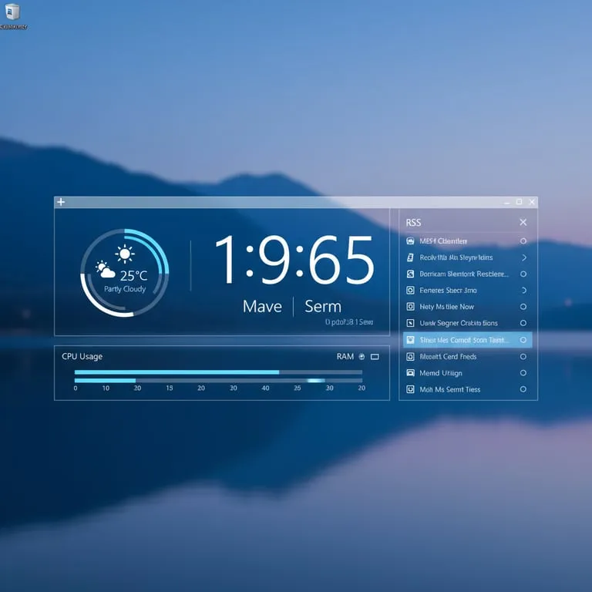
Task: Select the small radio dot beside RAM
Action: 362,357
